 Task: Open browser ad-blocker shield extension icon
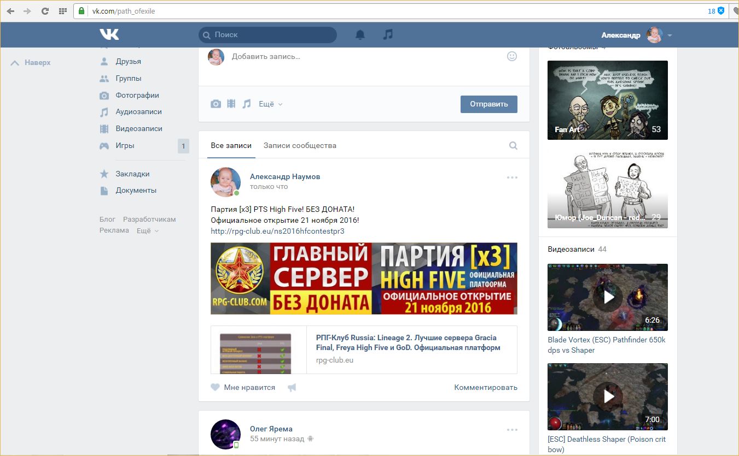click(721, 11)
